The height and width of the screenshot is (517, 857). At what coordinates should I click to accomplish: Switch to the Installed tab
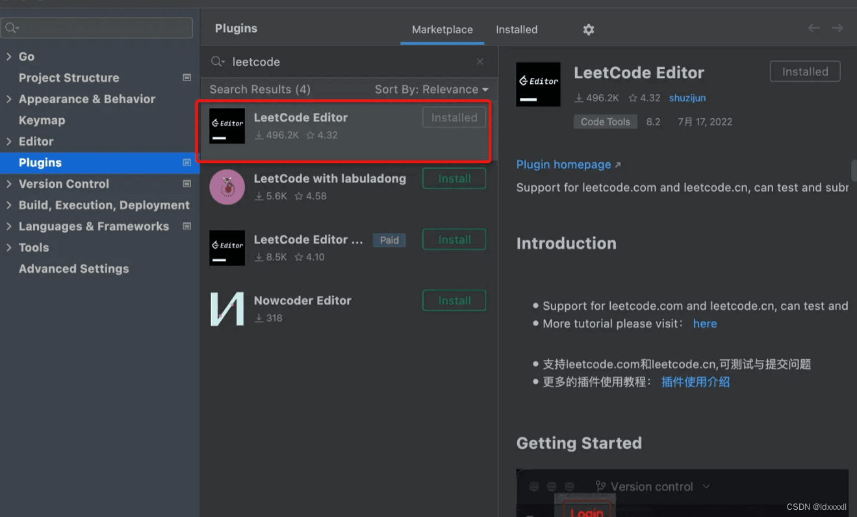[x=517, y=30]
